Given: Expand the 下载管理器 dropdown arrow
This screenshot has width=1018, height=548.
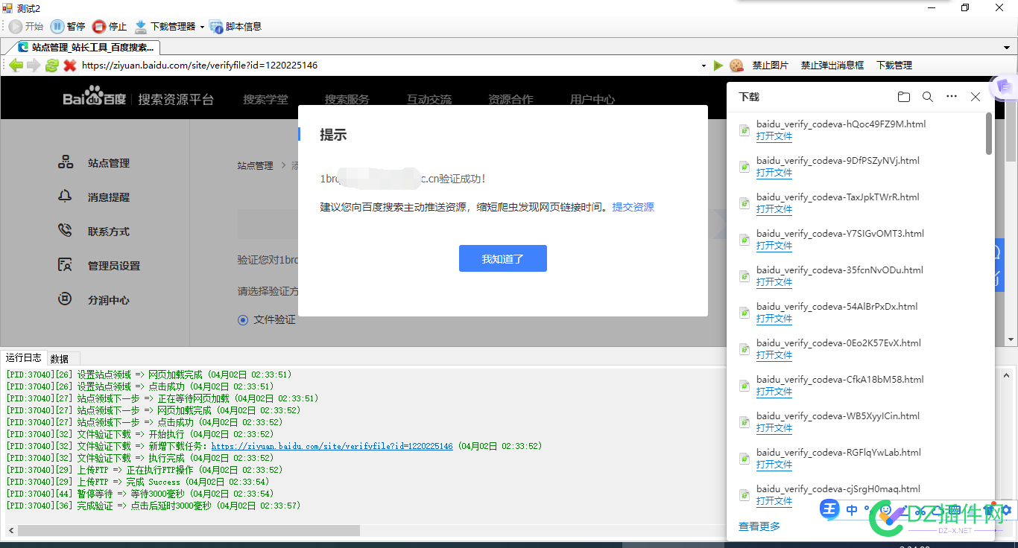Looking at the screenshot, I should 202,27.
